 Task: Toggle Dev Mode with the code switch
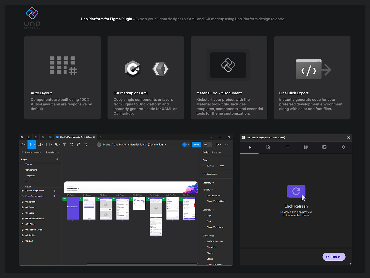[207, 144]
